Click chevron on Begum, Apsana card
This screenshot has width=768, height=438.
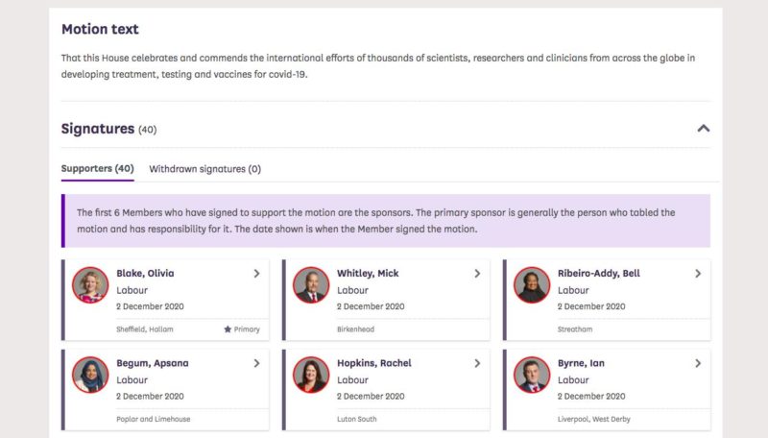click(256, 364)
